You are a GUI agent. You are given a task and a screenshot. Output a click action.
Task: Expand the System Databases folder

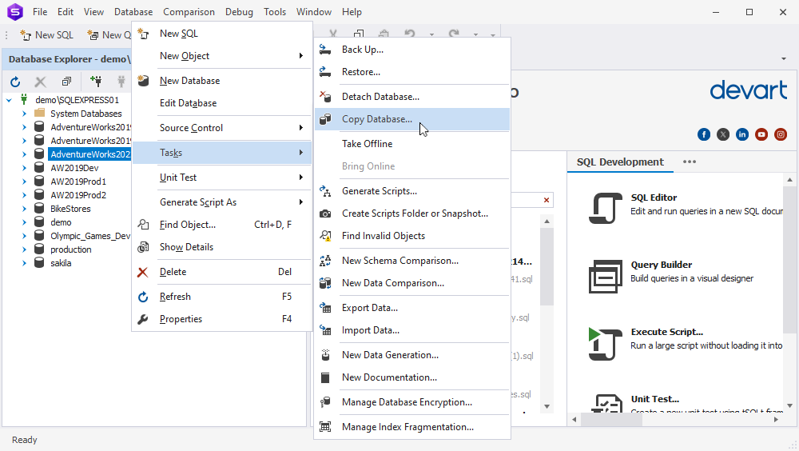(24, 114)
